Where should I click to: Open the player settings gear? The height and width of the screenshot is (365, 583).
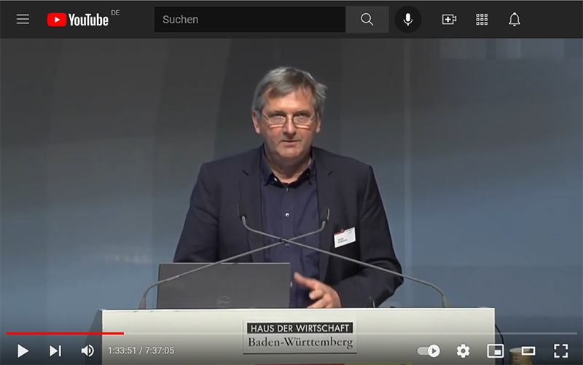tap(463, 350)
